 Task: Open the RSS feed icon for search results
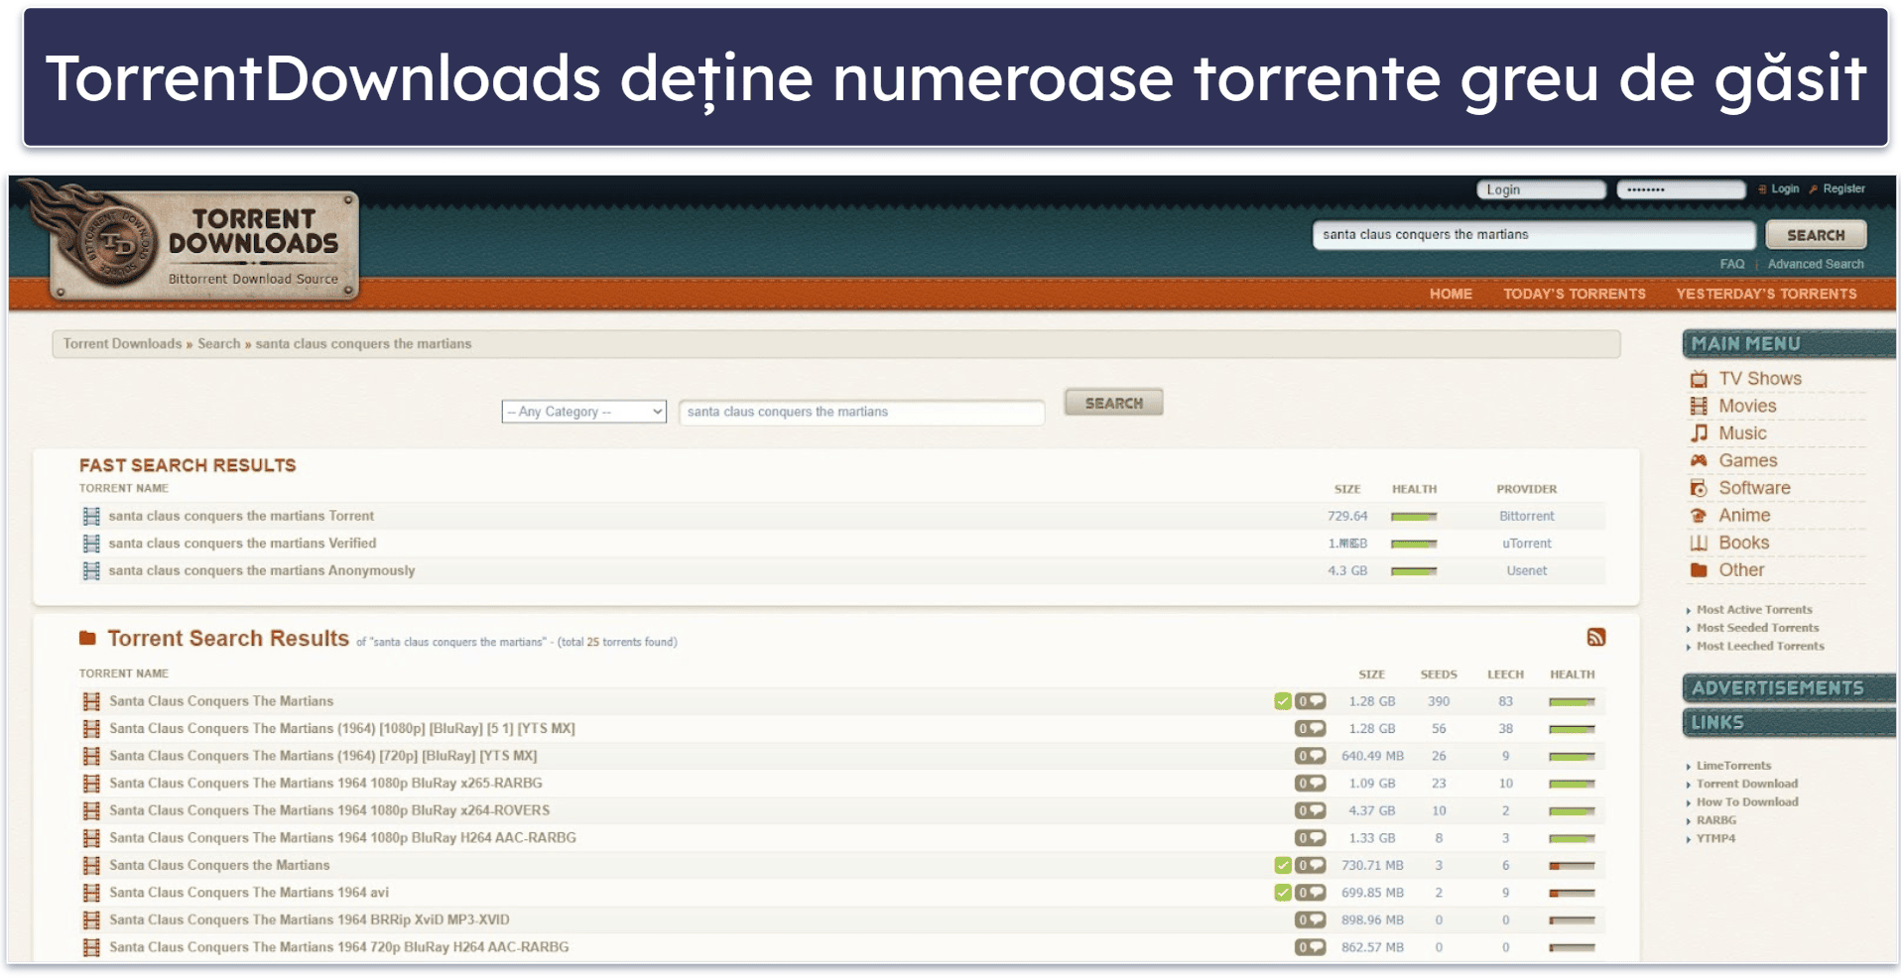point(1595,638)
